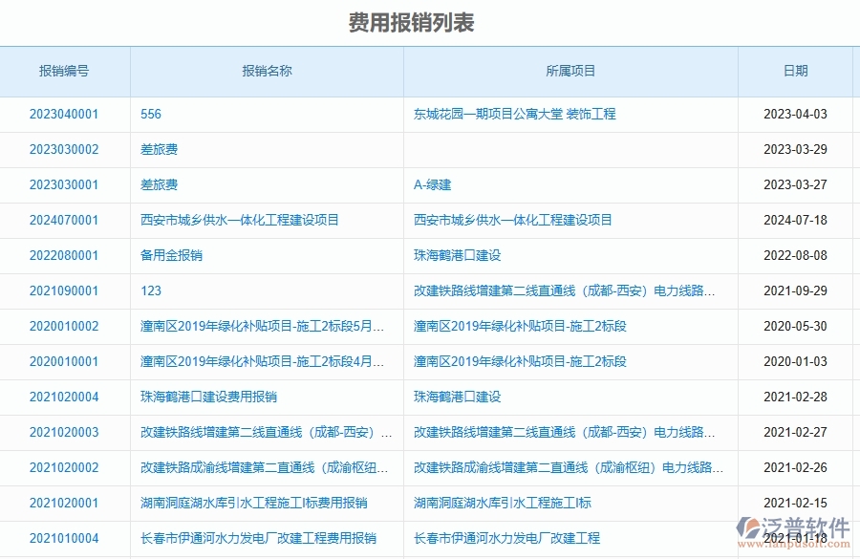Open expense record 2023040001
860x559 pixels.
64,114
